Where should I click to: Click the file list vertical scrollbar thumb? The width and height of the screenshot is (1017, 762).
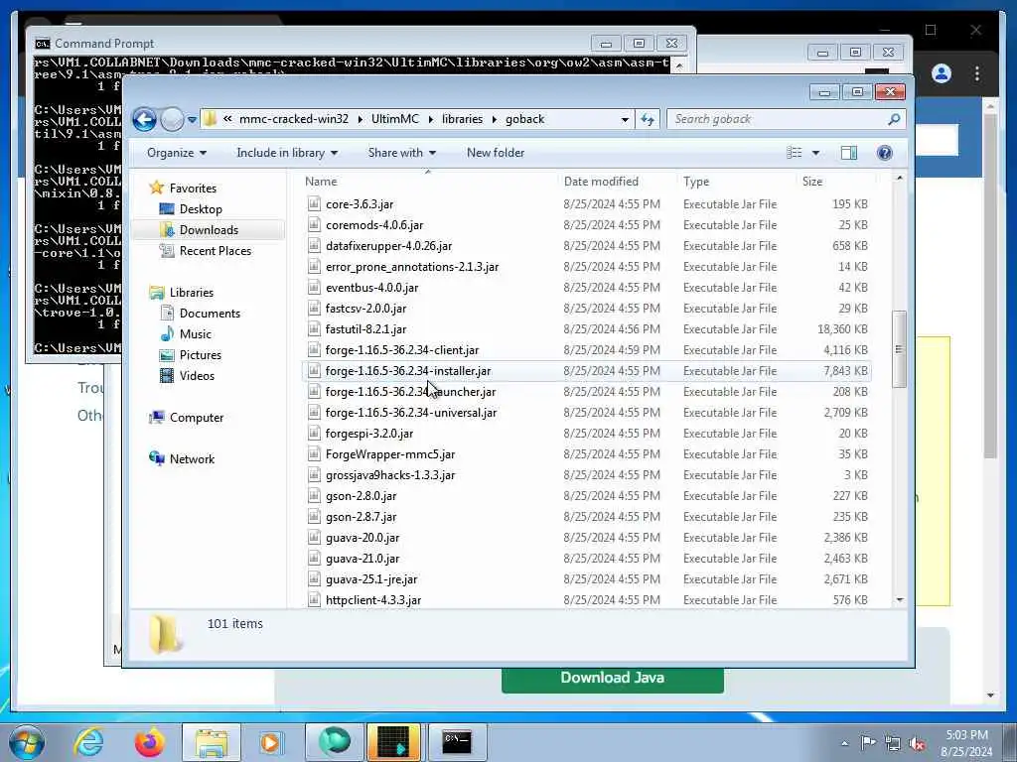coord(899,349)
